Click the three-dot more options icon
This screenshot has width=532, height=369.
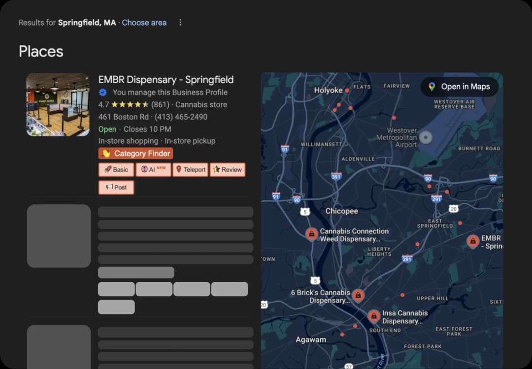click(x=180, y=23)
